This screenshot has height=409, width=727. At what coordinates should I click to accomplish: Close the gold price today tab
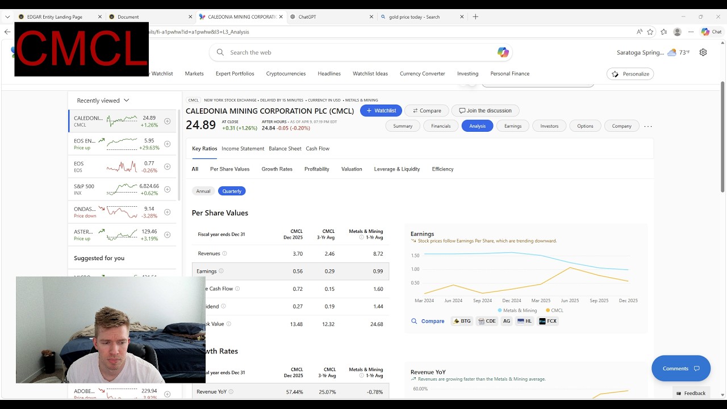(462, 16)
